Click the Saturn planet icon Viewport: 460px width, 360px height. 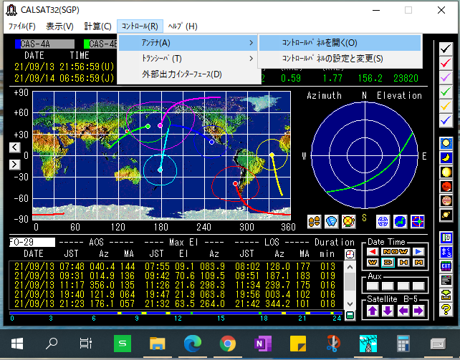coord(446,214)
